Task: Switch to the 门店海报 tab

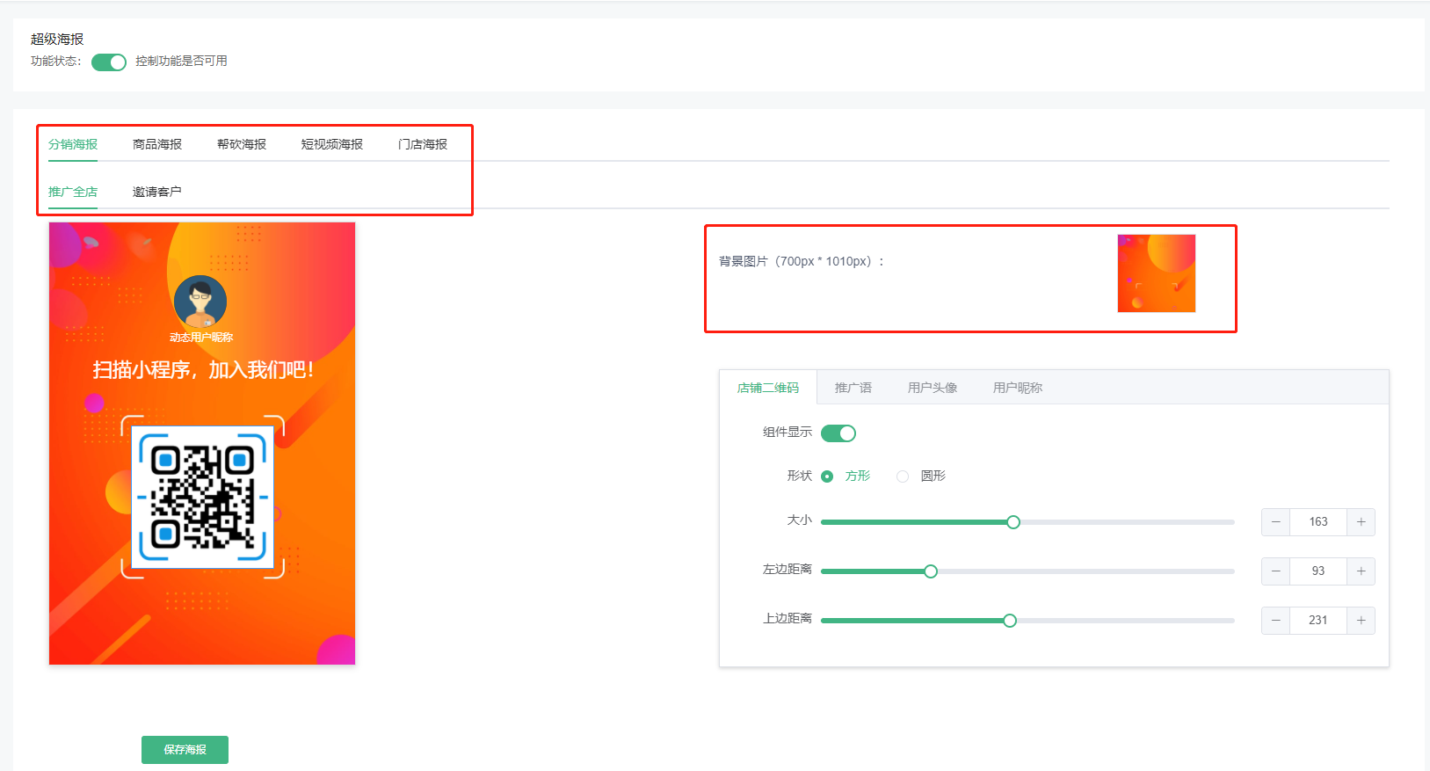Action: (x=423, y=144)
